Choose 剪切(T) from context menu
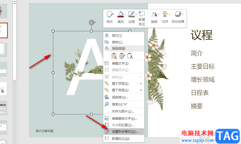This screenshot has height=144, width=241. click(x=124, y=36)
